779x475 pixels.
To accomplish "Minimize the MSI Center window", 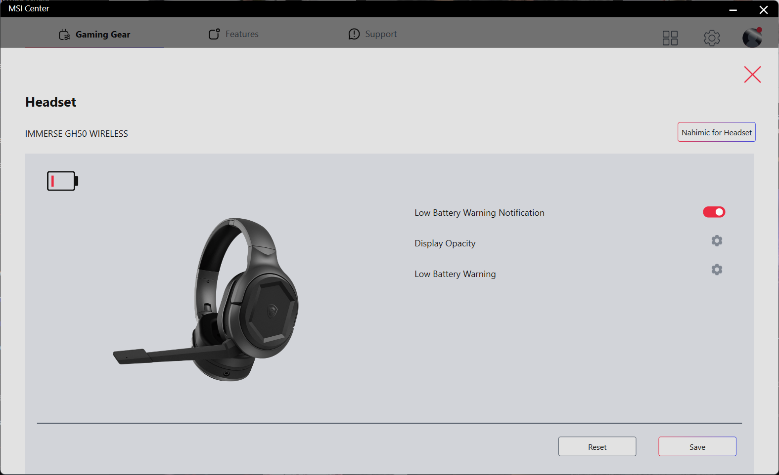I will tap(733, 9).
